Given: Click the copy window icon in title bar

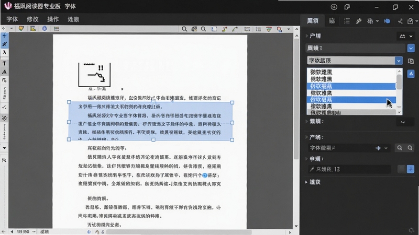Looking at the screenshot, I should [347, 7].
